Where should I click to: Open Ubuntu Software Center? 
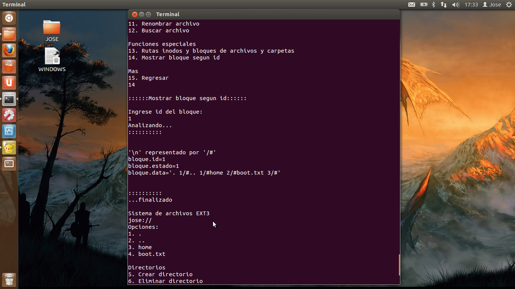[x=9, y=67]
